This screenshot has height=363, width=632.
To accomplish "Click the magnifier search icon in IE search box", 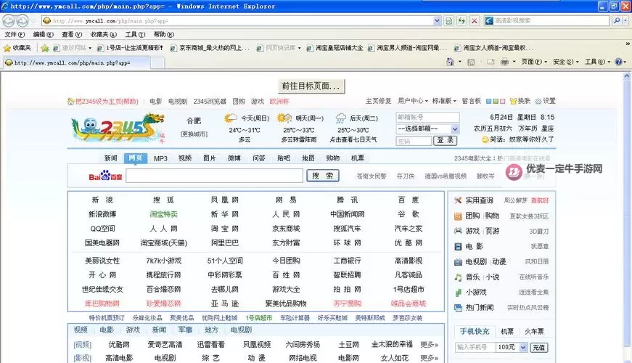I will pyautogui.click(x=617, y=20).
